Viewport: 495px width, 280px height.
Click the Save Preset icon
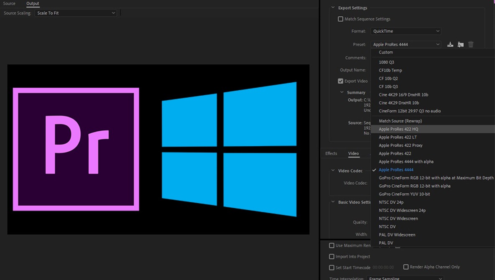[x=450, y=45]
